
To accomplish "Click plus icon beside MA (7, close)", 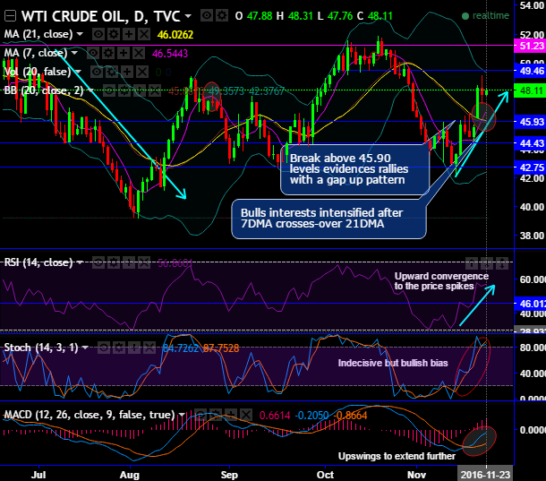I will point(124,53).
